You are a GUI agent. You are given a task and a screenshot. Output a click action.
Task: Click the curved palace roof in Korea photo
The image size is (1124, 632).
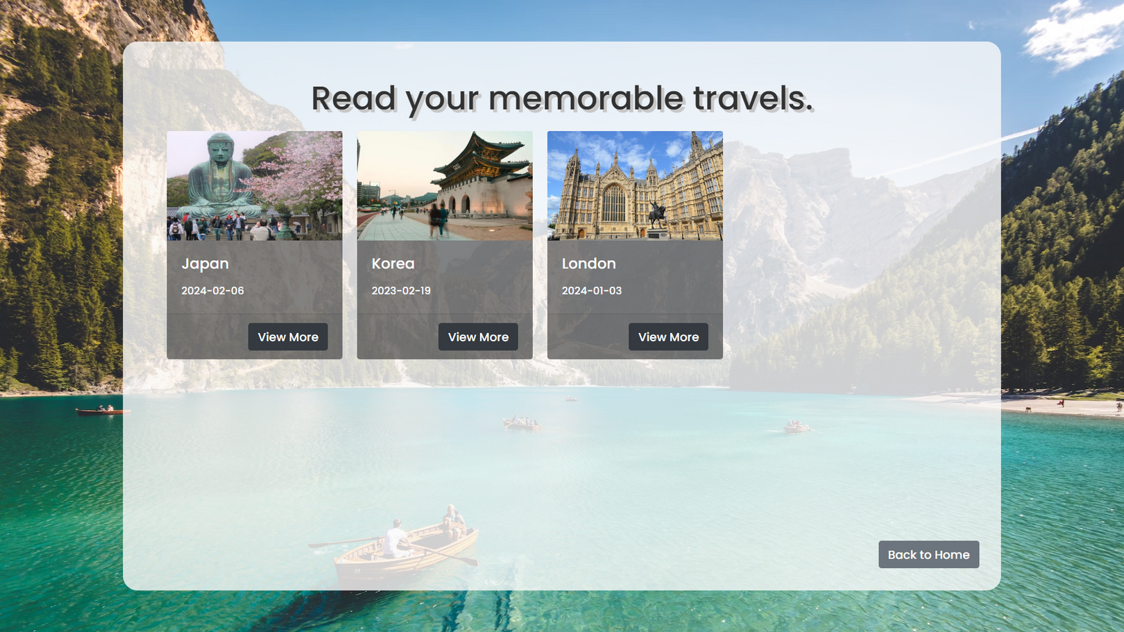tap(478, 155)
